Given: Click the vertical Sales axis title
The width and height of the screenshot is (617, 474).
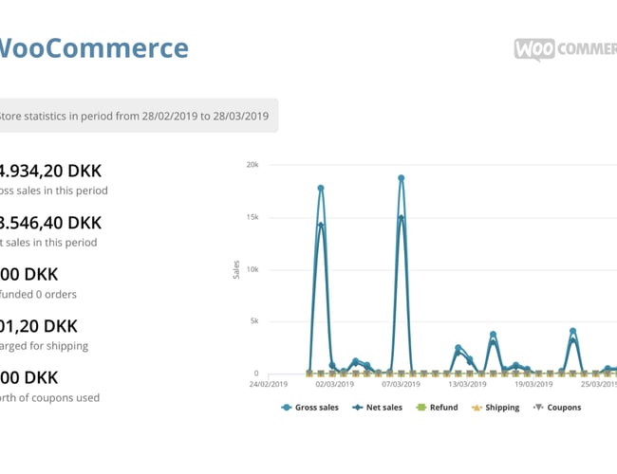Looking at the screenshot, I should [x=236, y=269].
